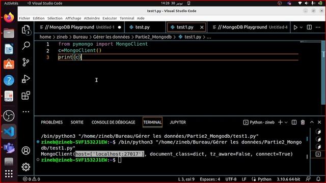Screen dimensions: 326x183
Task: Split the editor to the right
Action: coord(309,27)
